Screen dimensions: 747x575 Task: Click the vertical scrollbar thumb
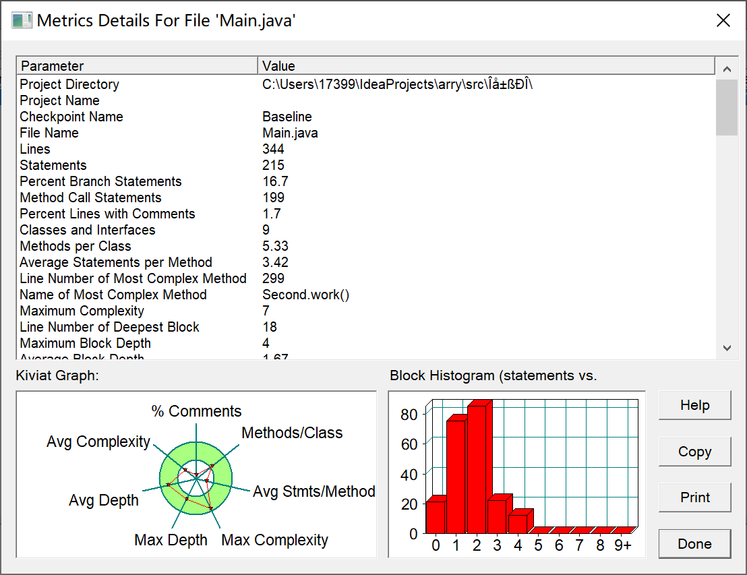click(727, 108)
